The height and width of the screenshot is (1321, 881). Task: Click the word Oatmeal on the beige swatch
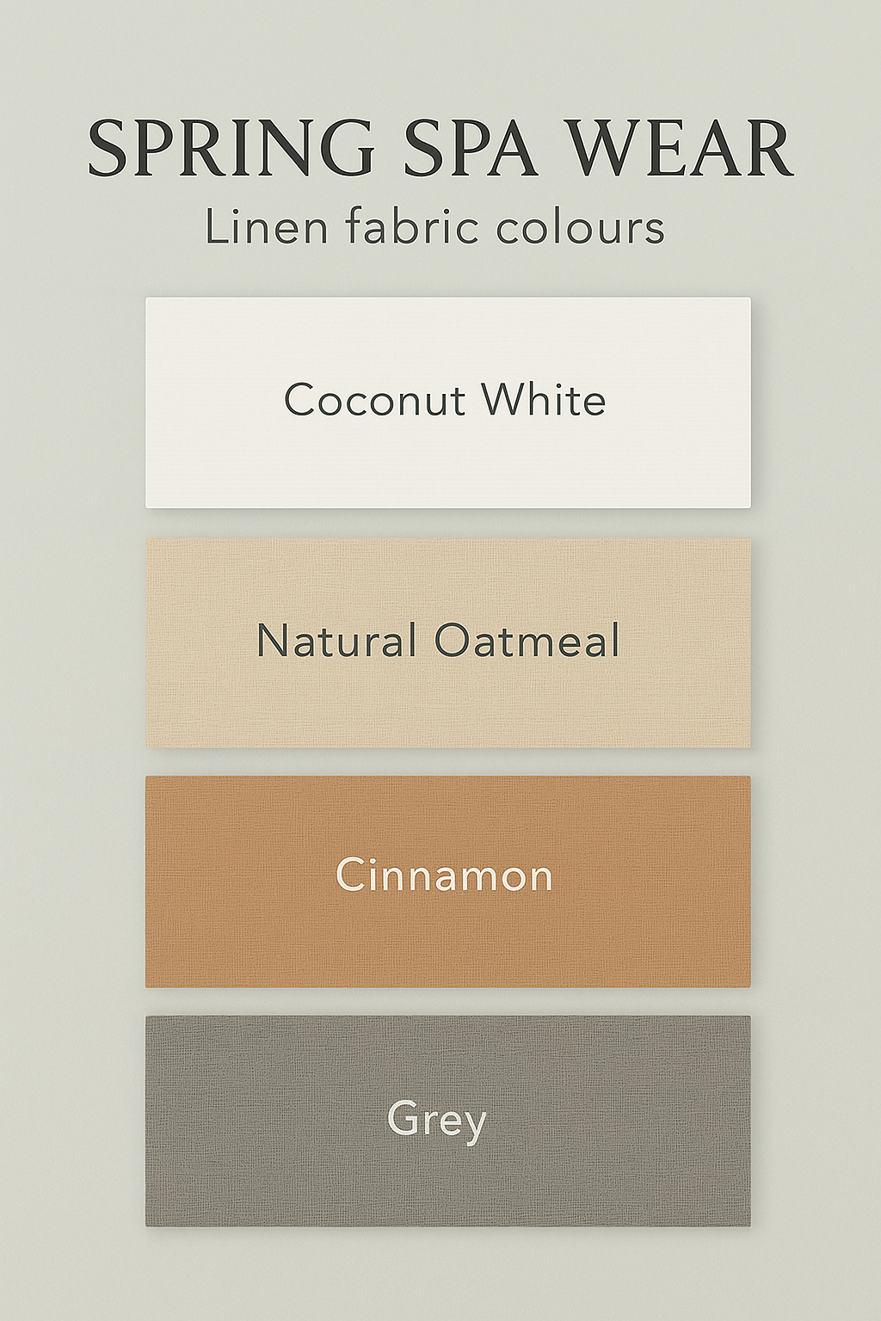527,642
